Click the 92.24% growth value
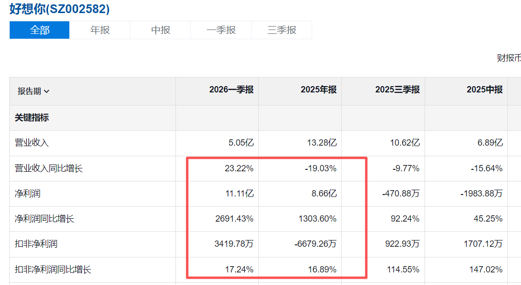This screenshot has height=285, width=521. (405, 219)
